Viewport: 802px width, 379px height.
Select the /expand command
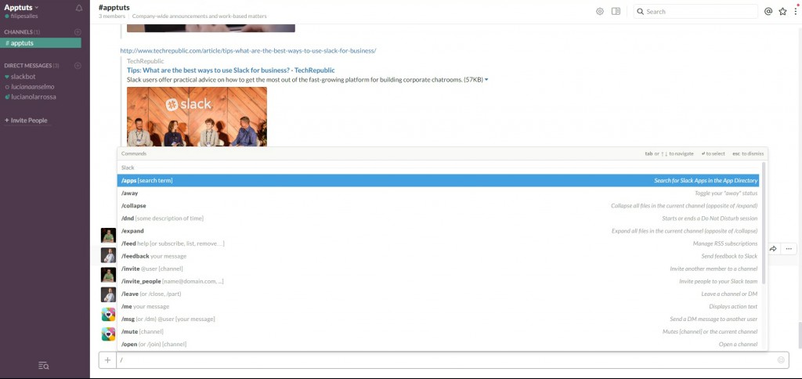click(438, 231)
